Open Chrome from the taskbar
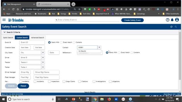The image size is (182, 102). click(x=95, y=99)
